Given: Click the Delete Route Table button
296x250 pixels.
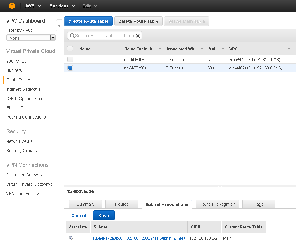Looking at the screenshot, I should 138,21.
